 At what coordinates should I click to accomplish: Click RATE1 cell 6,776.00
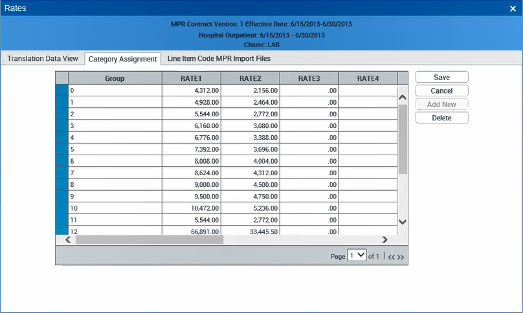pyautogui.click(x=192, y=137)
